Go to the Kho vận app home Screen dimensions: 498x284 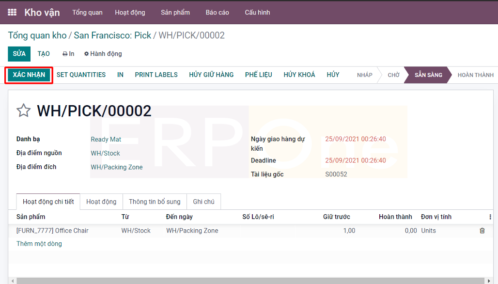click(42, 13)
